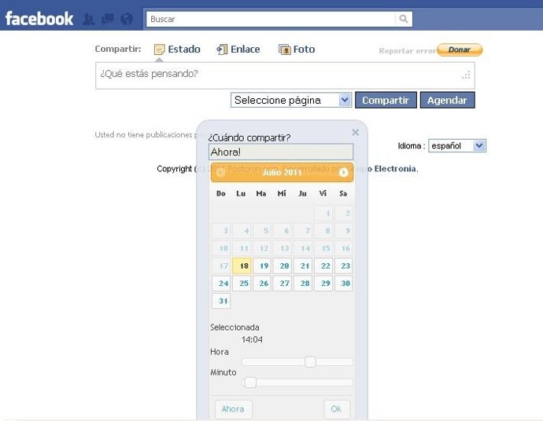This screenshot has height=421, width=543.
Task: Select day 28 in calendar
Action: coord(303,284)
